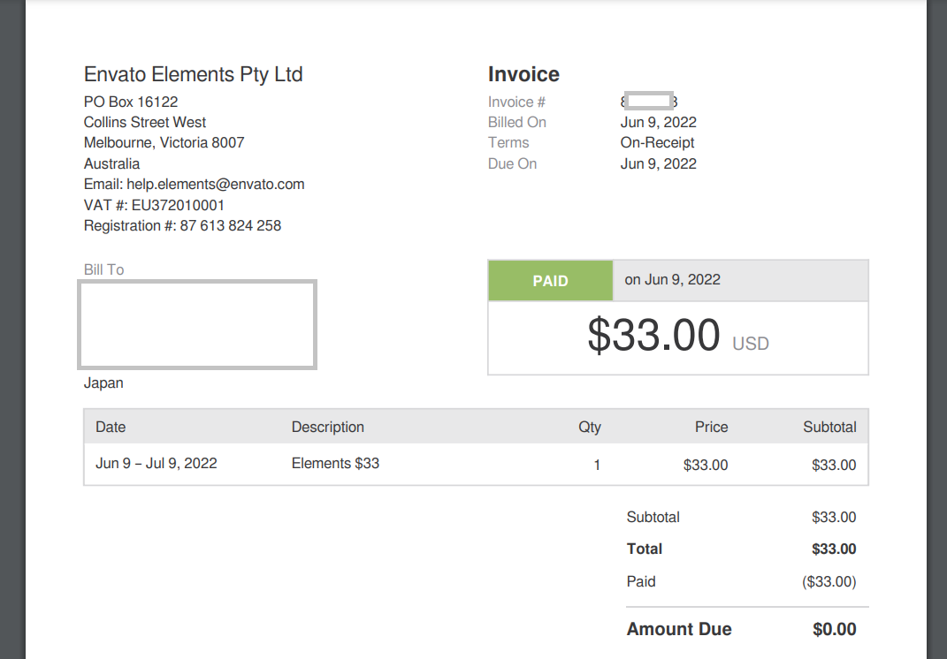Select the Elements $33 line item description
Image resolution: width=947 pixels, height=659 pixels.
point(335,464)
